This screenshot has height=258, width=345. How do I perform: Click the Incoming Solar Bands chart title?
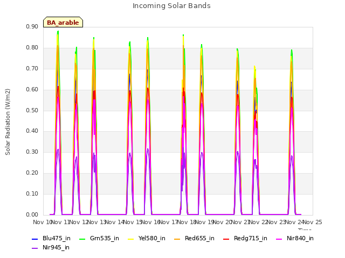pos(171,6)
